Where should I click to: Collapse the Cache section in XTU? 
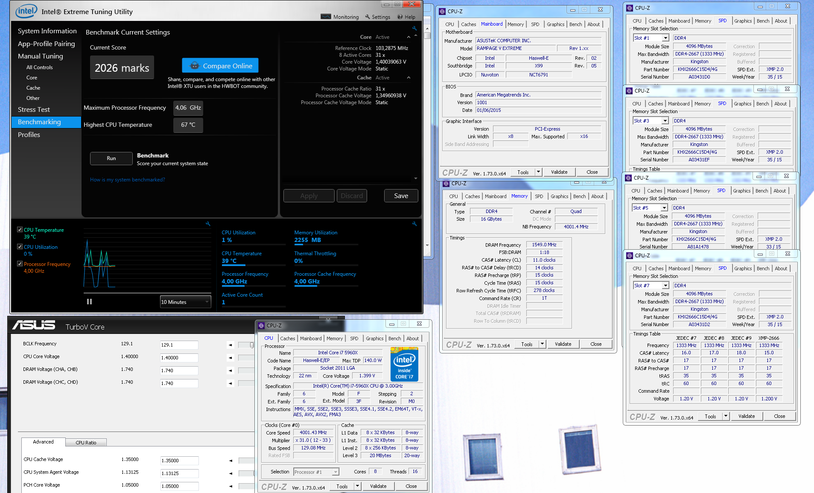click(x=408, y=78)
